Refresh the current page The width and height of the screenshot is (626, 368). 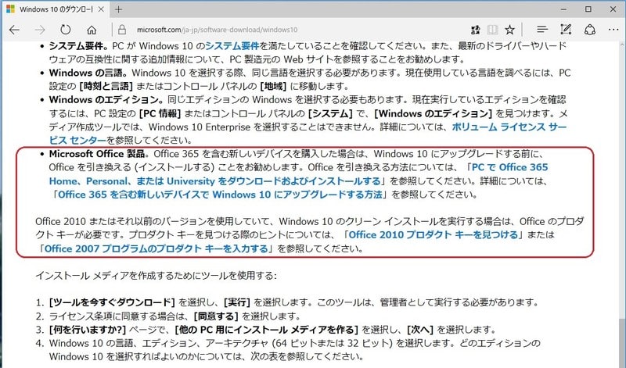(66, 30)
